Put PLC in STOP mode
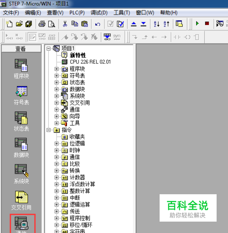 207,23
